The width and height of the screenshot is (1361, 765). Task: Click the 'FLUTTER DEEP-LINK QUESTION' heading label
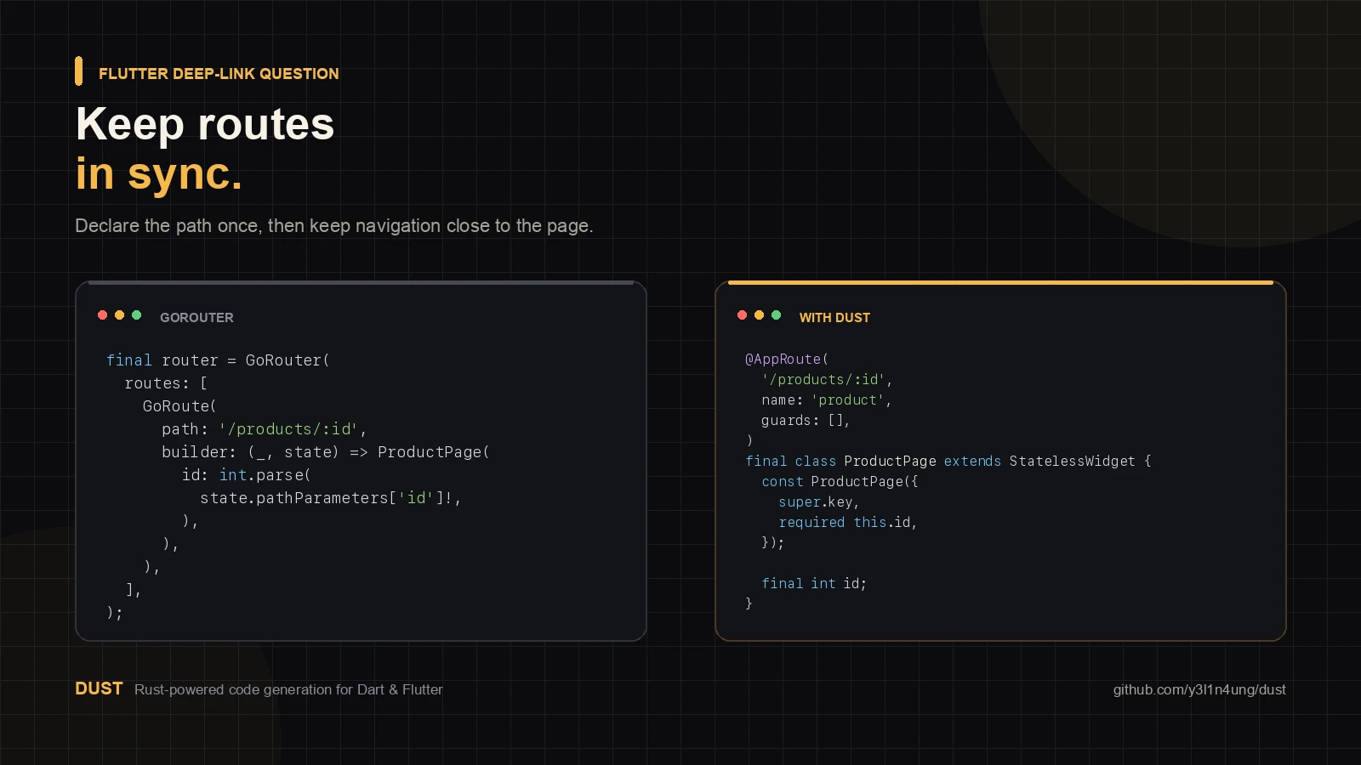tap(219, 74)
